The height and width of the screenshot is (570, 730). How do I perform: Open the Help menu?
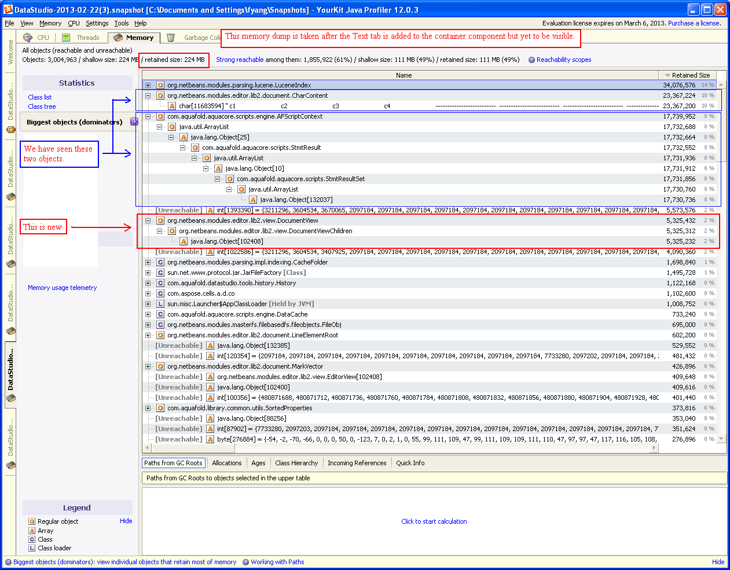(141, 23)
